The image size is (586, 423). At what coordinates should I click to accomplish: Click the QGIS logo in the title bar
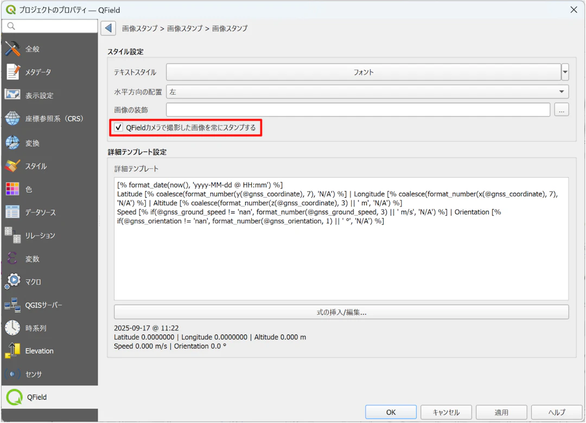click(x=10, y=10)
